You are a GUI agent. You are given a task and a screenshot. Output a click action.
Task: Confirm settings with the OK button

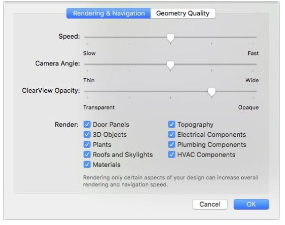(251, 204)
